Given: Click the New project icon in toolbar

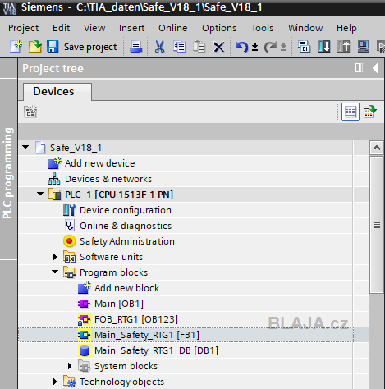Looking at the screenshot, I should (16, 47).
